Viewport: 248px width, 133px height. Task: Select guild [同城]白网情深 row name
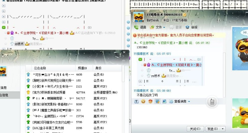click(53, 122)
